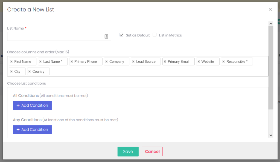Select the Primary Phone tag label

(86, 62)
